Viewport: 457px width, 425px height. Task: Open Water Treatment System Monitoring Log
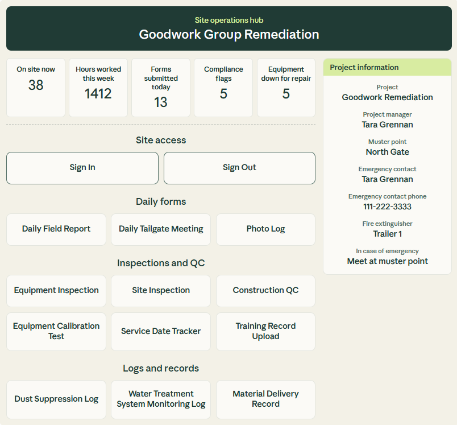pyautogui.click(x=161, y=399)
